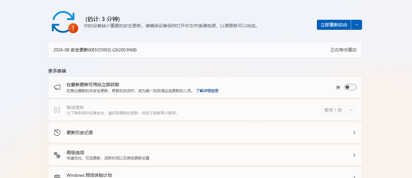Open 高级选项 settings entry

coord(205,155)
